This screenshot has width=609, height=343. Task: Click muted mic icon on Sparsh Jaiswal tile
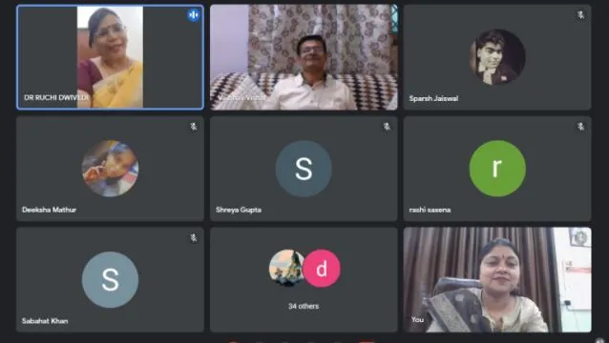pos(580,15)
